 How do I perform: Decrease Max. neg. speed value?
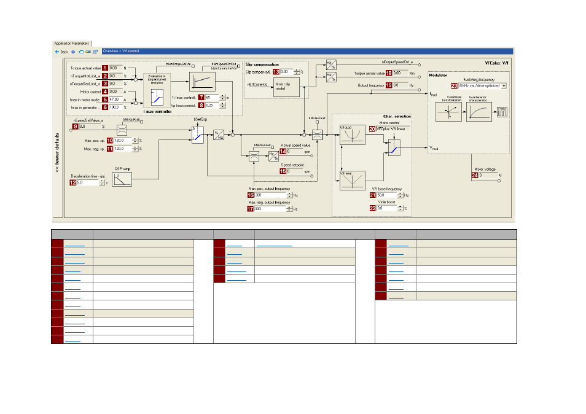point(135,150)
